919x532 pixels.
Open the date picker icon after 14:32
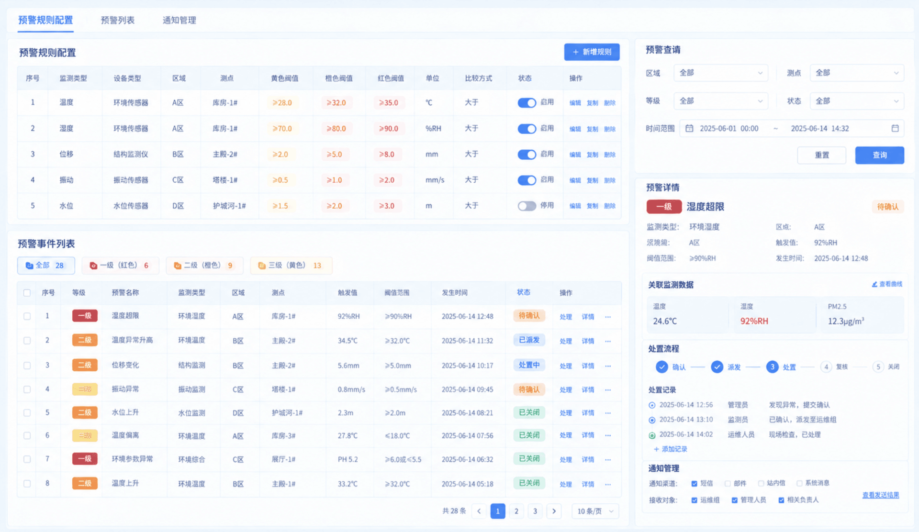point(895,128)
